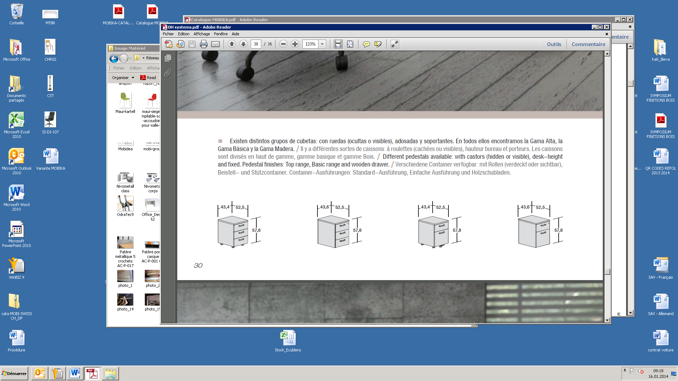Show the attachments paperclip panel

168,73
